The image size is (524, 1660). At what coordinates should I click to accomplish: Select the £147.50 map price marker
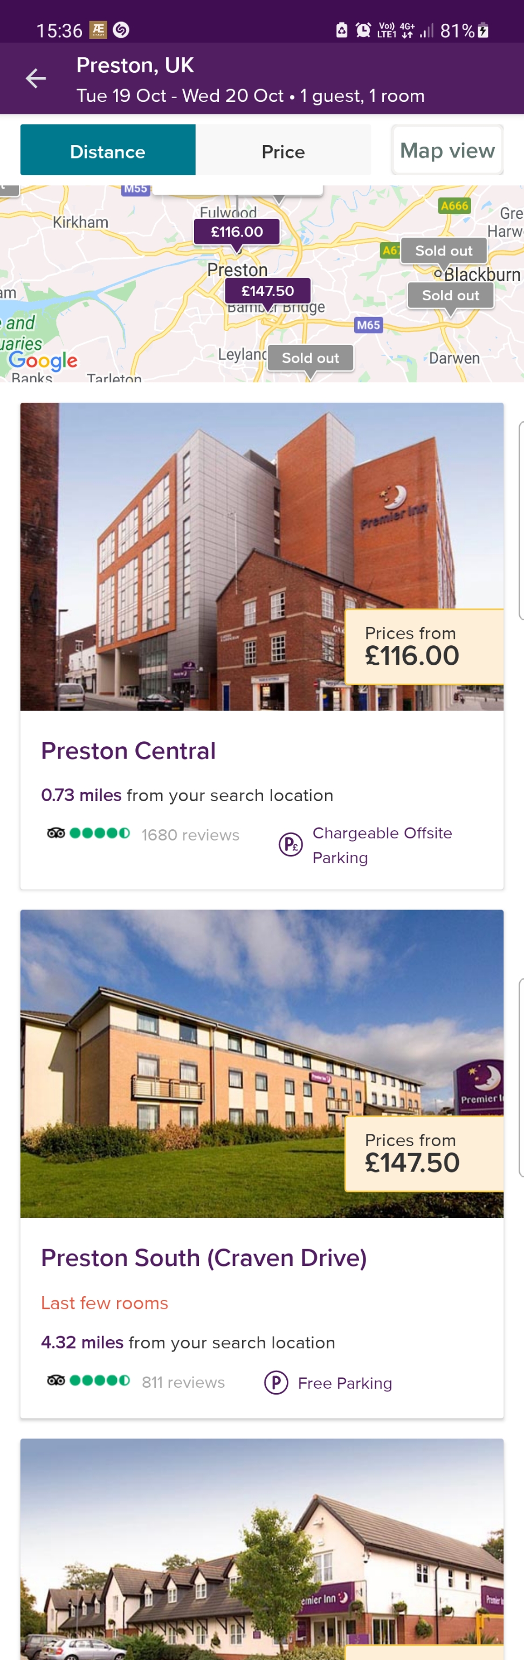(267, 291)
